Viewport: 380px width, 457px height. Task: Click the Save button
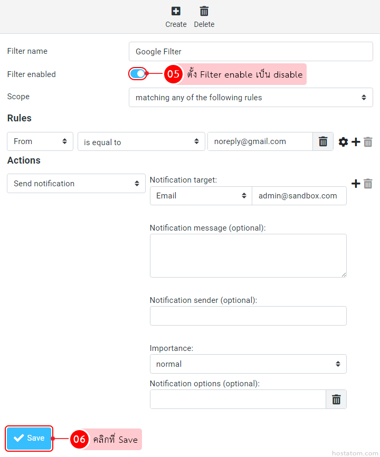(30, 438)
